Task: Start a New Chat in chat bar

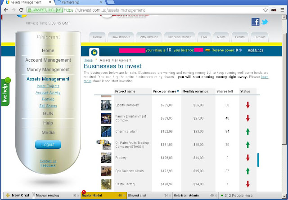Action: click(x=18, y=196)
